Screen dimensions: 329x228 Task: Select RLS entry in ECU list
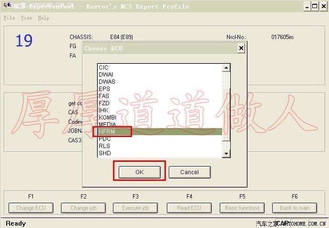click(x=104, y=146)
